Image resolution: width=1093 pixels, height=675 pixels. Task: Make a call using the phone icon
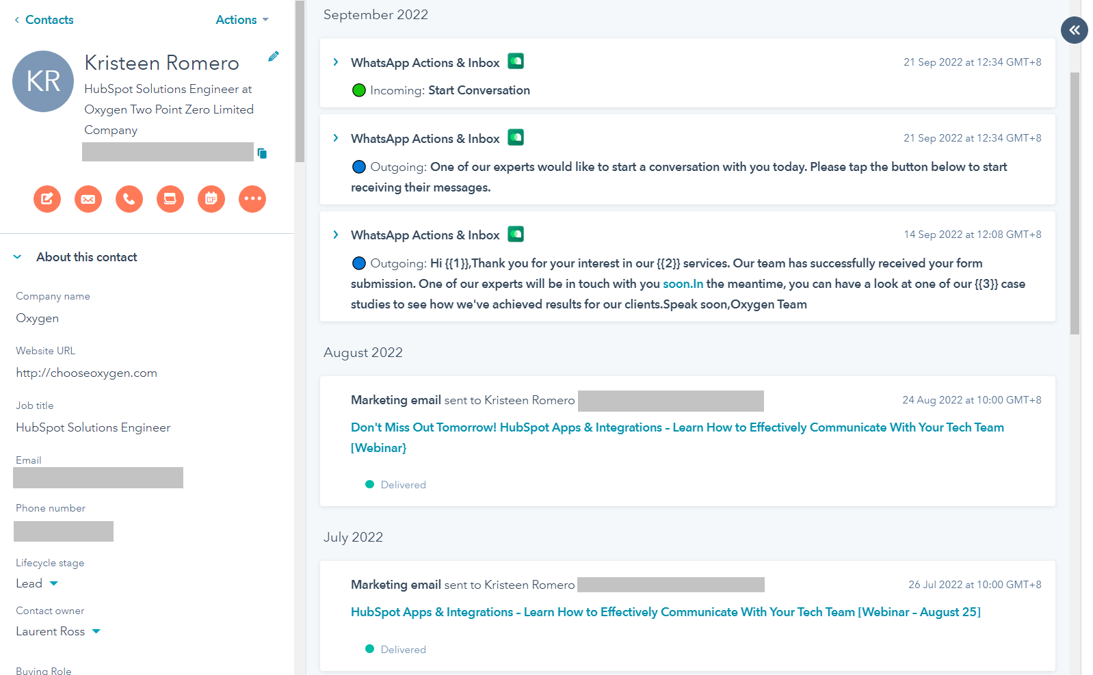tap(129, 199)
